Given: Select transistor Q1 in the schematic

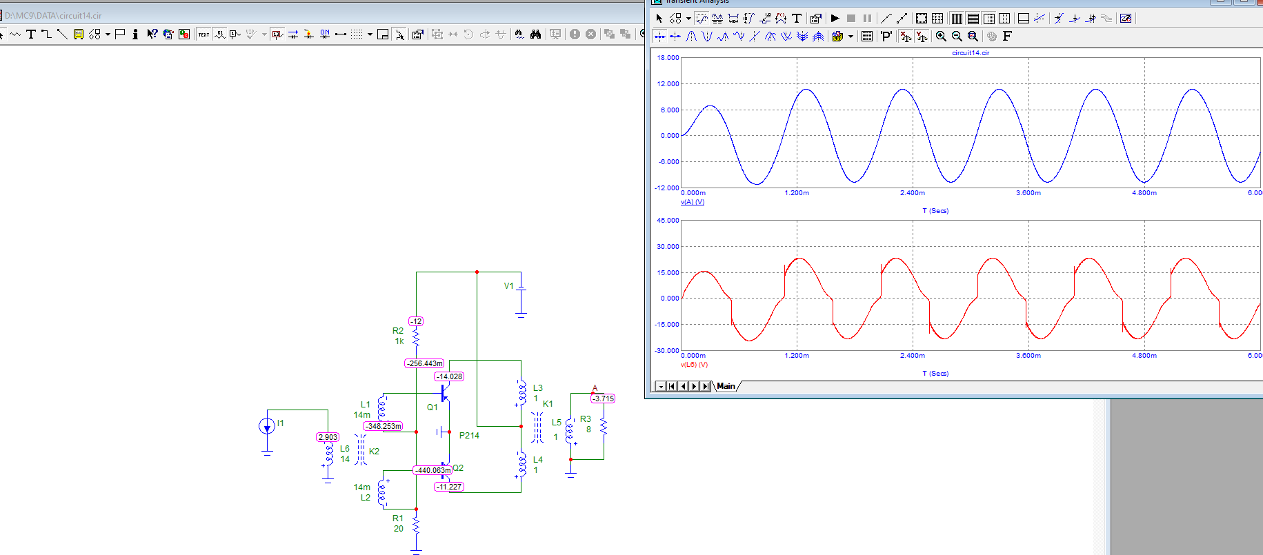Looking at the screenshot, I should 444,394.
